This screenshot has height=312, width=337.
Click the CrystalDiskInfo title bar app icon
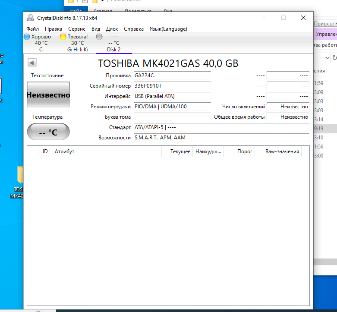(30, 18)
